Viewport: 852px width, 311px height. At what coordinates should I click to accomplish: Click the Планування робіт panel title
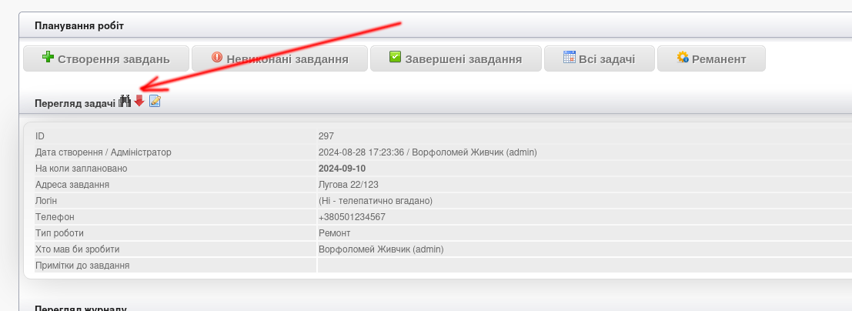coord(79,26)
